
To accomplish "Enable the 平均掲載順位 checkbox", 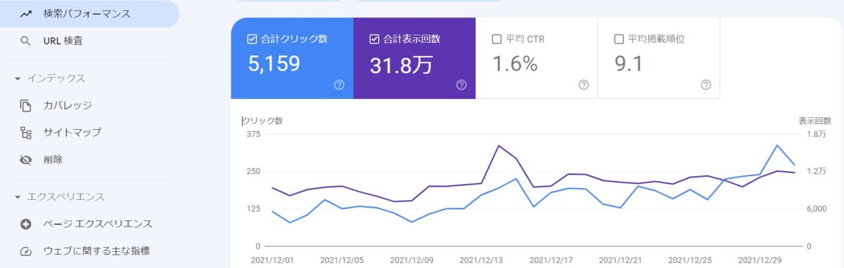I will (619, 39).
